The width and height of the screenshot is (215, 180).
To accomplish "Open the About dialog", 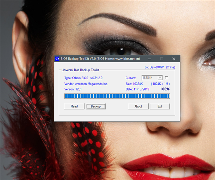I will (138, 106).
